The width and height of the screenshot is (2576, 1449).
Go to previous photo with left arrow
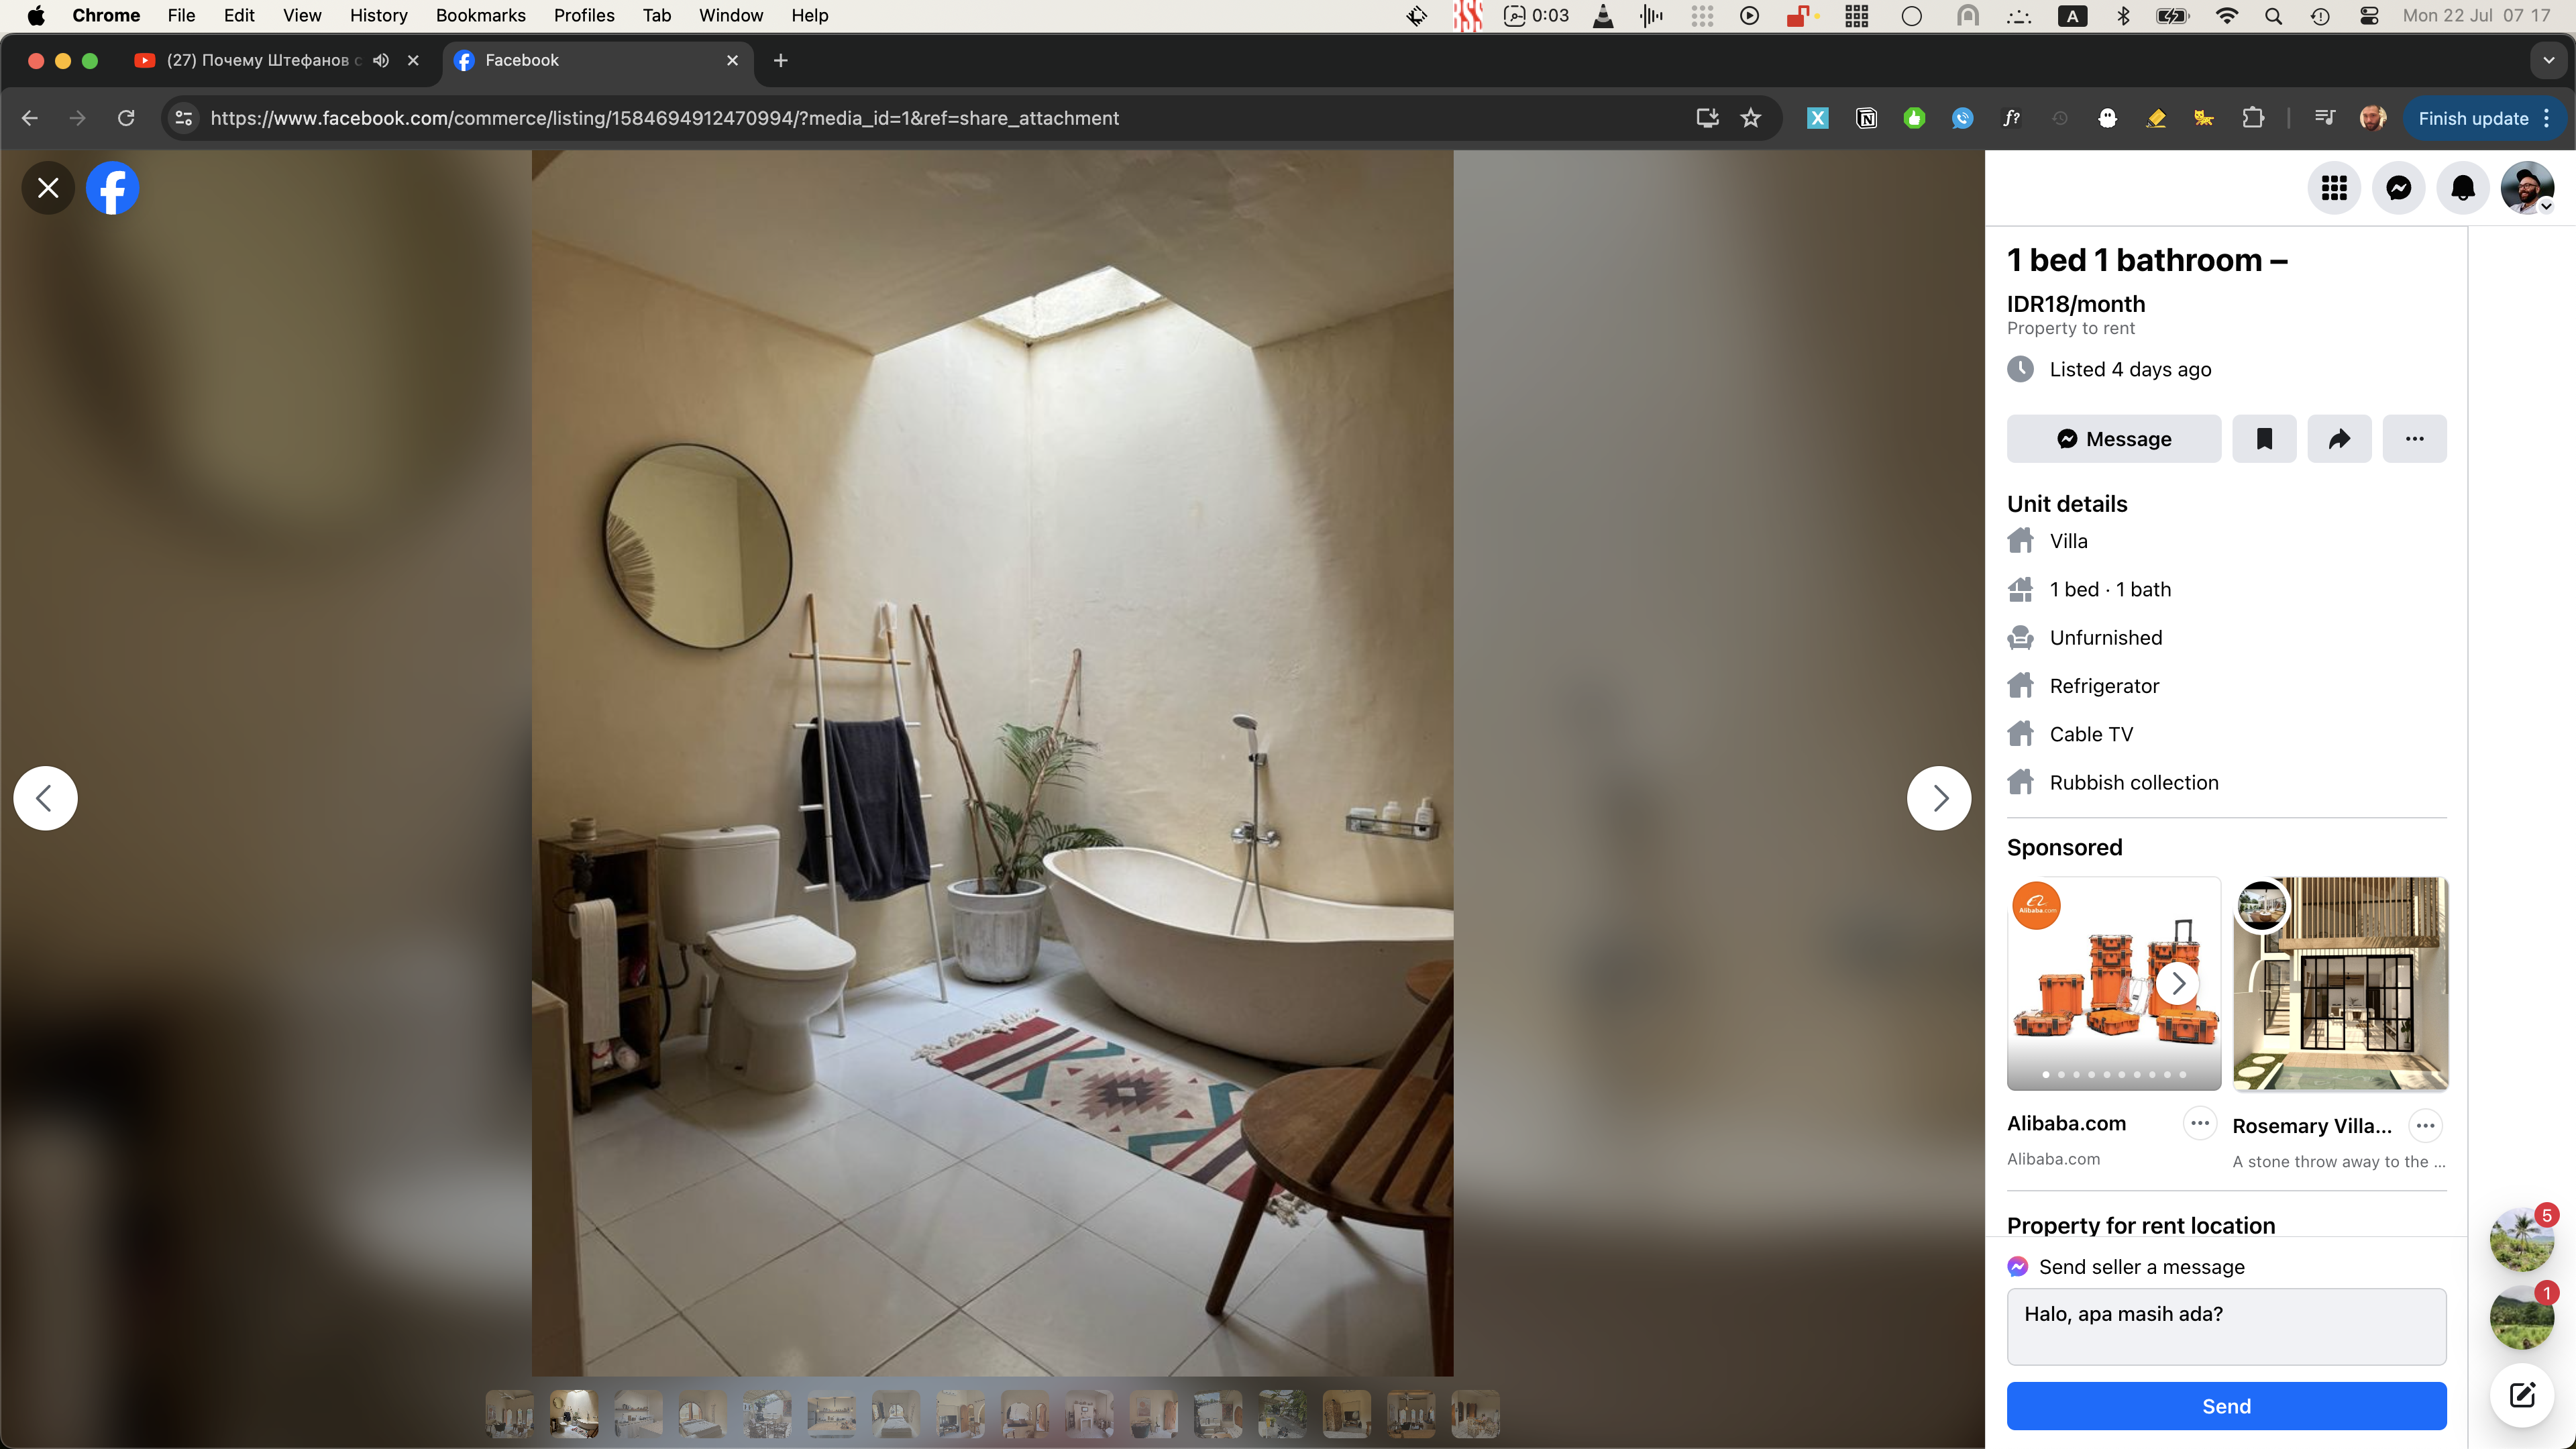point(45,798)
